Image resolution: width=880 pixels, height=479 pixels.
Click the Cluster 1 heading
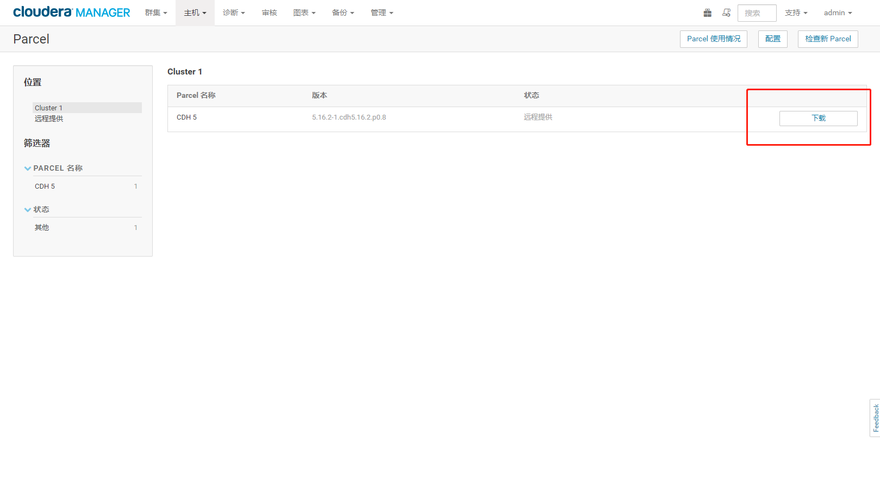pyautogui.click(x=185, y=71)
